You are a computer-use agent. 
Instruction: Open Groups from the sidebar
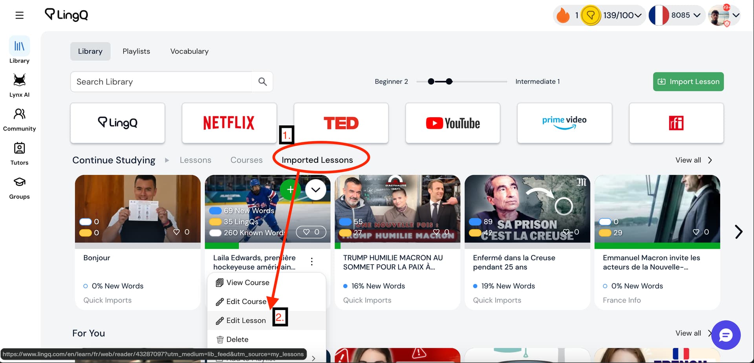19,187
